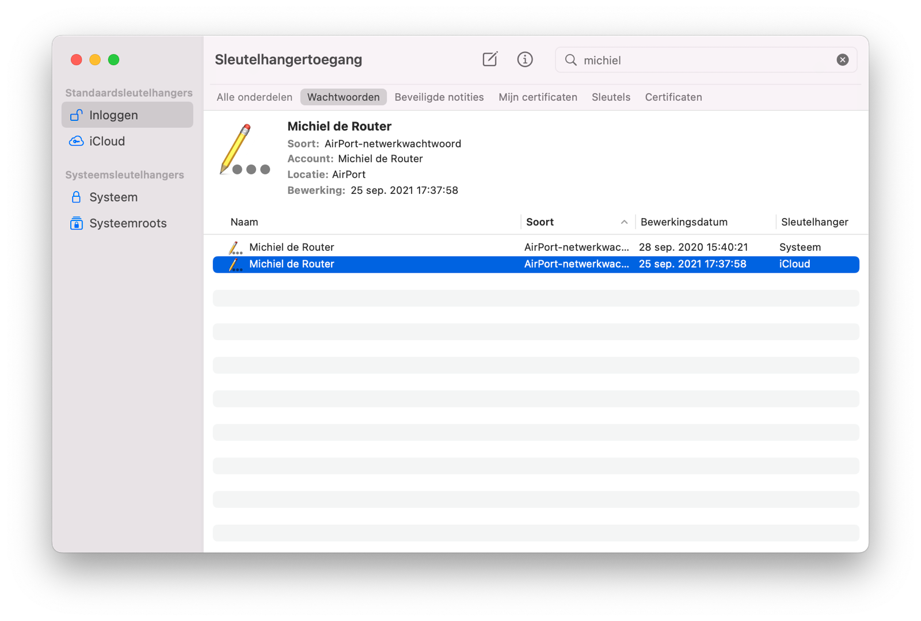Select the Michiel de Router row dated 2020

(x=536, y=247)
